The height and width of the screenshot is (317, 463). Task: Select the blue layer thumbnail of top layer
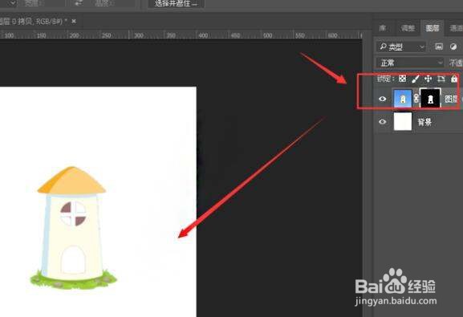[403, 99]
